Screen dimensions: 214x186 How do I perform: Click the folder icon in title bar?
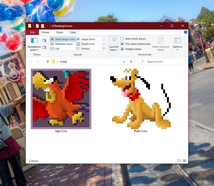(x=30, y=26)
